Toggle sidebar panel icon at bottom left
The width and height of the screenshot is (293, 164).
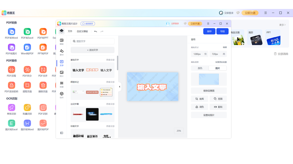pyautogui.click(x=61, y=133)
